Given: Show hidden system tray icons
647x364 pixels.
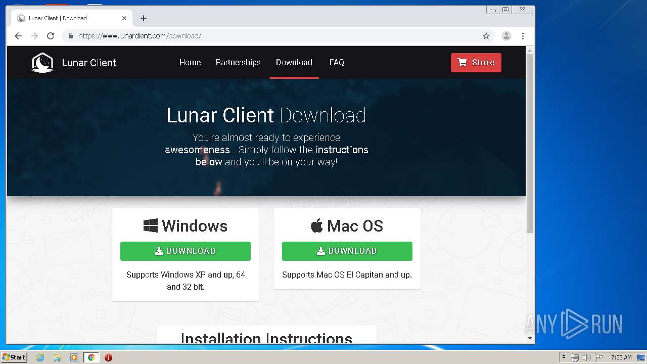Looking at the screenshot, I should click(x=564, y=357).
